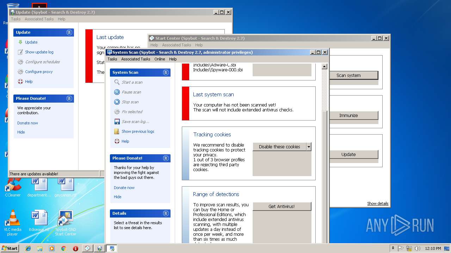Click the lifebuoy Help icon in Update window
451x253 pixels.
(20, 82)
